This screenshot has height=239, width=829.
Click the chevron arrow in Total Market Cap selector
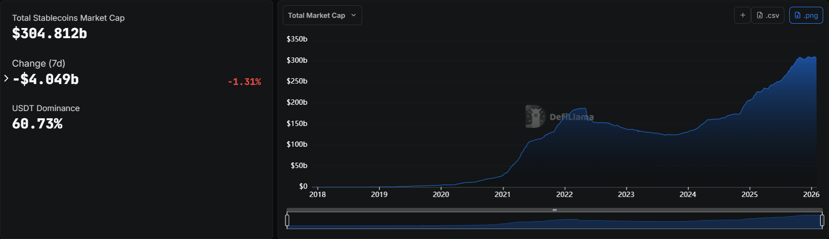coord(353,15)
